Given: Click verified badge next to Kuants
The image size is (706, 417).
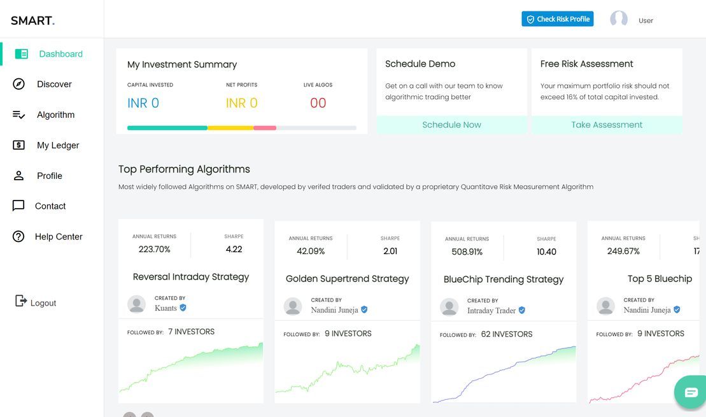Looking at the screenshot, I should tap(183, 307).
